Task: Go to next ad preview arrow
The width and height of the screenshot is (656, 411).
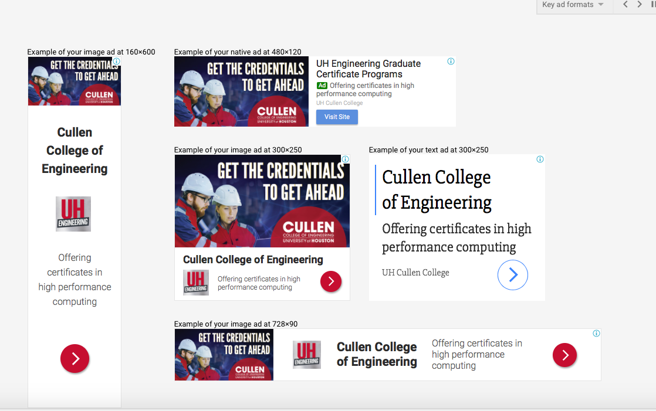Action: [640, 5]
